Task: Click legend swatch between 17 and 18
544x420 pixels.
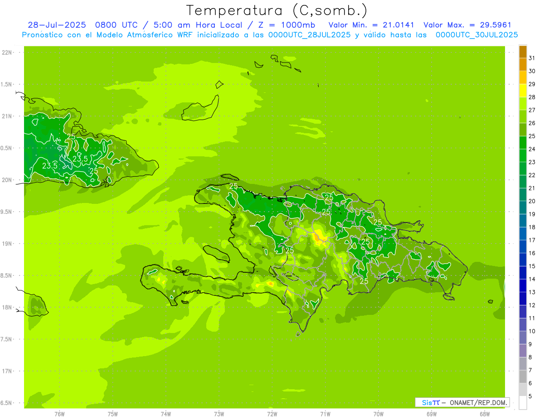Action: (523, 234)
